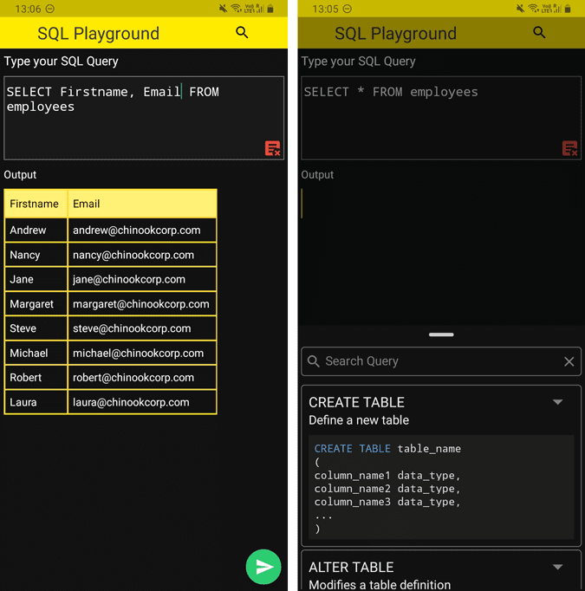Select the ALTER TABLE heading
585x591 pixels.
pos(351,568)
